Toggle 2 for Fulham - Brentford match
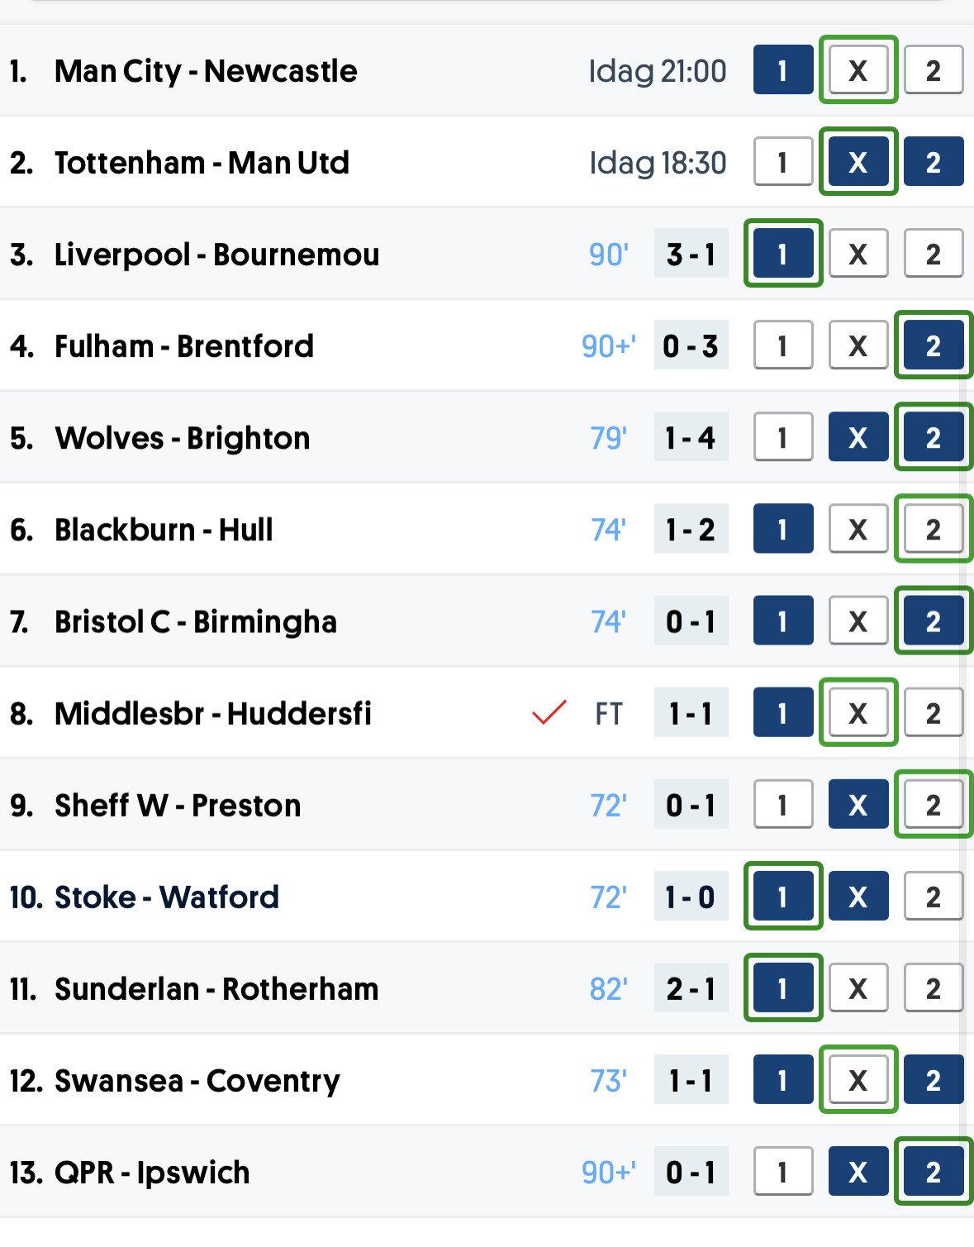 934,345
